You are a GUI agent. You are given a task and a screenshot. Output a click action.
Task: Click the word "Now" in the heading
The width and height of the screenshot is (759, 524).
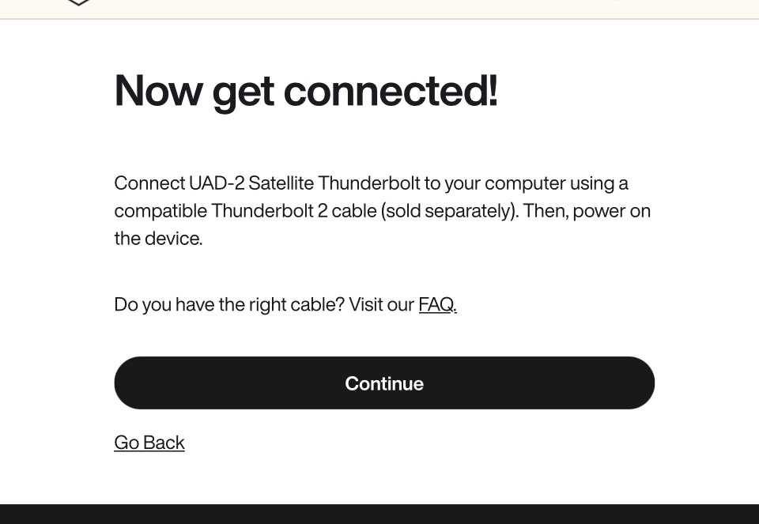[158, 90]
